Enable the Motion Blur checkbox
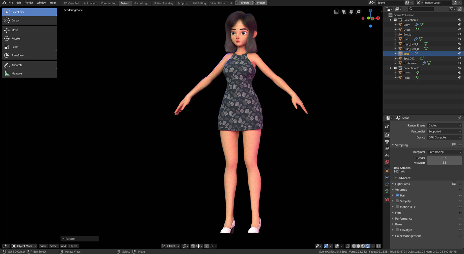The image size is (464, 254). pos(397,207)
